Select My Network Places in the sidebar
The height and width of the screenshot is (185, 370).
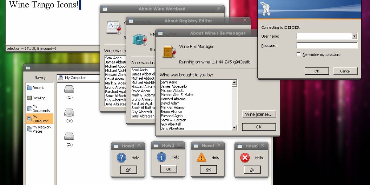39,129
